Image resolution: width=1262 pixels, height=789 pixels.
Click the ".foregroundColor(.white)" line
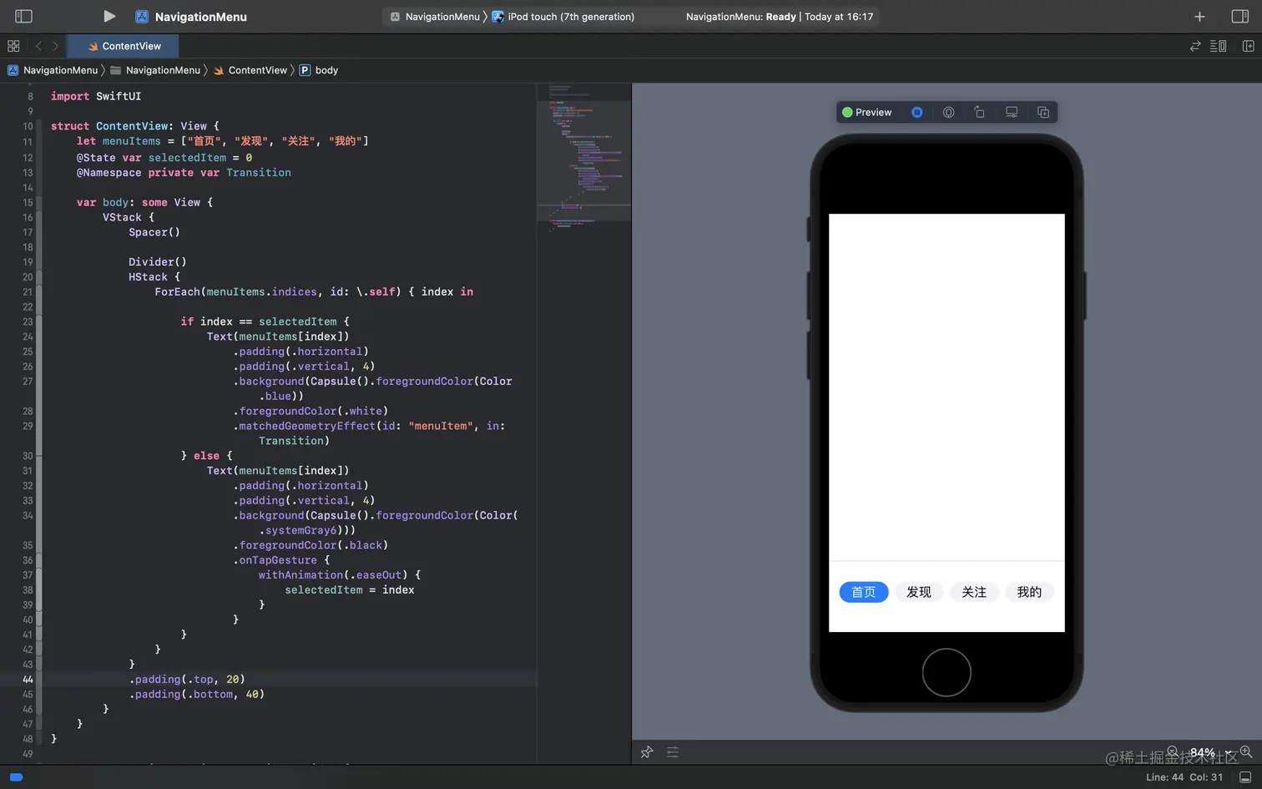point(310,411)
